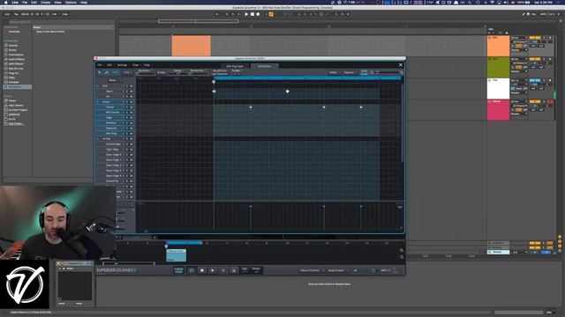Viewport: 565px width, 317px height.
Task: Open the MIDI Effects category in Ableton browser
Action: click(x=16, y=64)
